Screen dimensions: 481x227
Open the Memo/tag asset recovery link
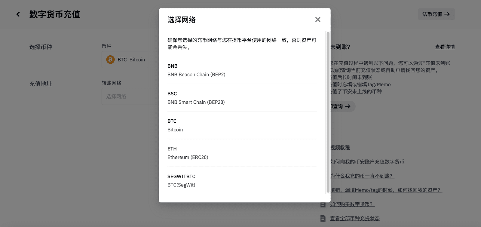point(386,190)
